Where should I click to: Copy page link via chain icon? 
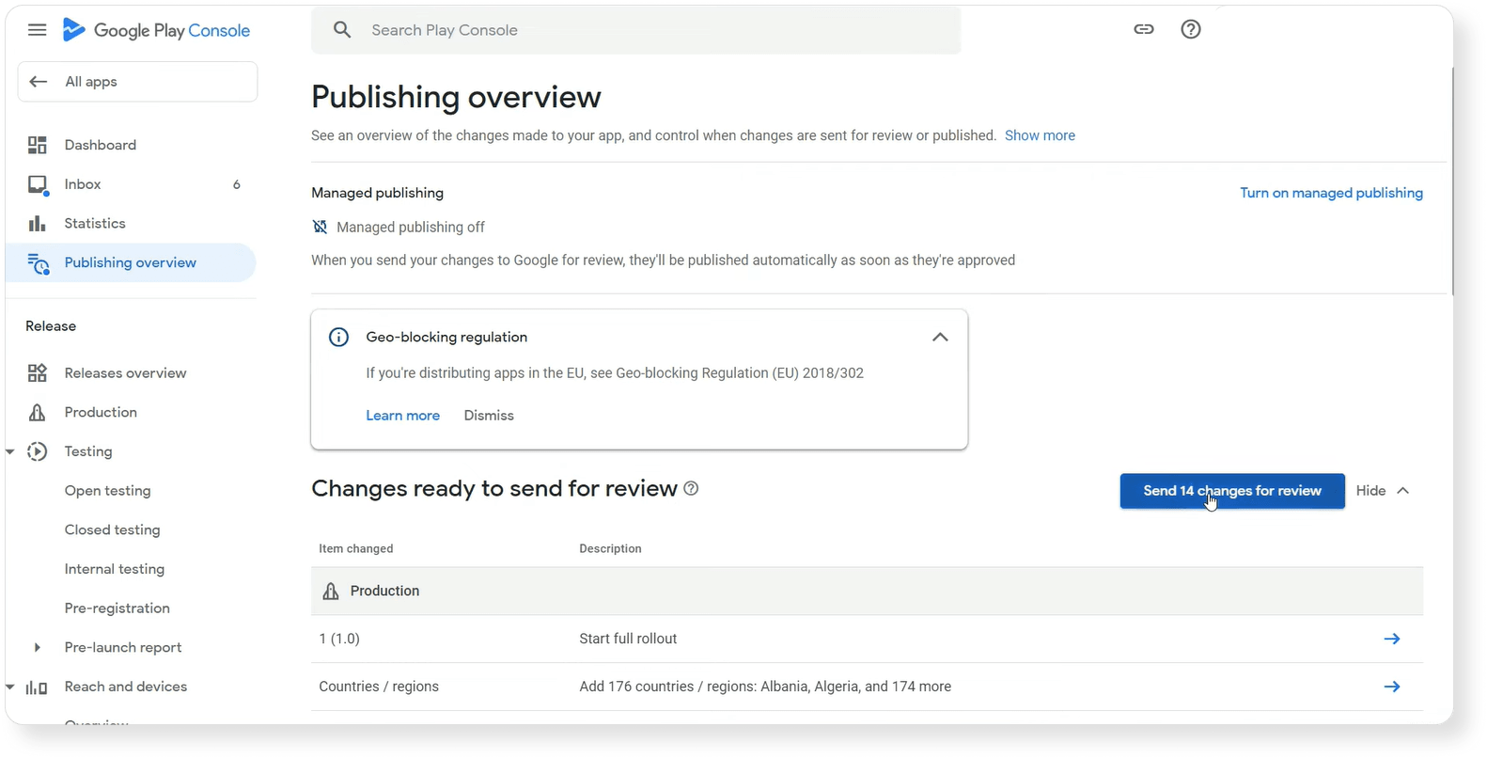(x=1143, y=29)
